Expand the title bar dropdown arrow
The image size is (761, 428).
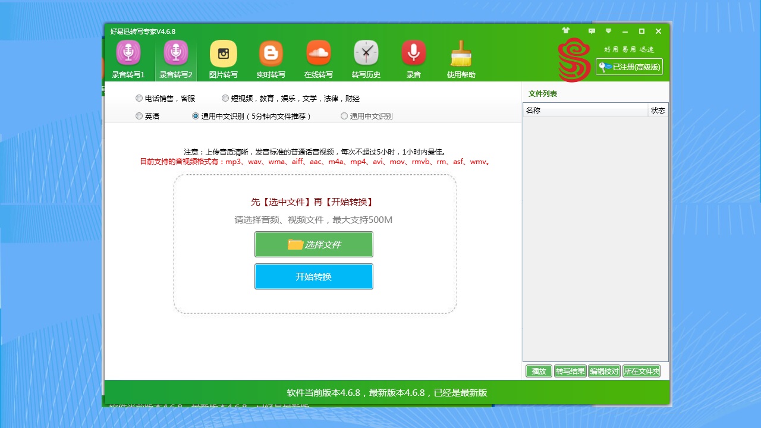(608, 30)
